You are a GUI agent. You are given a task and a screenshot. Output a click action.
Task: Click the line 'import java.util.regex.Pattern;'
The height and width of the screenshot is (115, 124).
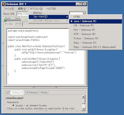tap(24, 40)
